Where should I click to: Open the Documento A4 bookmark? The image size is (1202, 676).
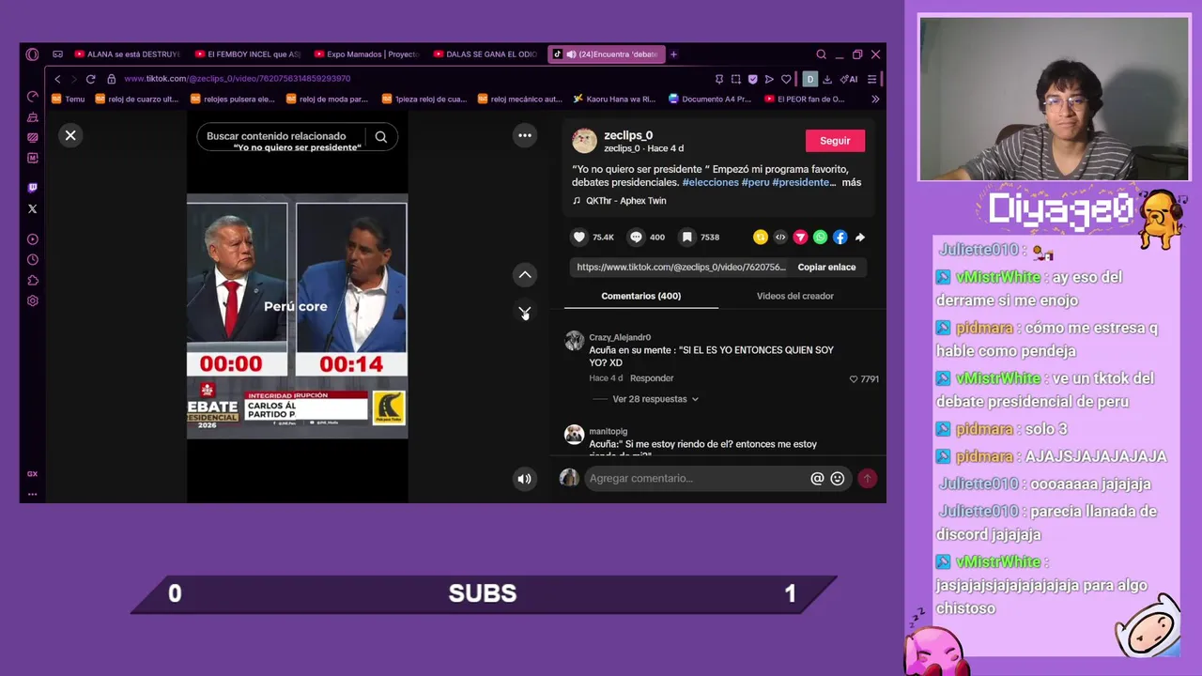click(710, 99)
